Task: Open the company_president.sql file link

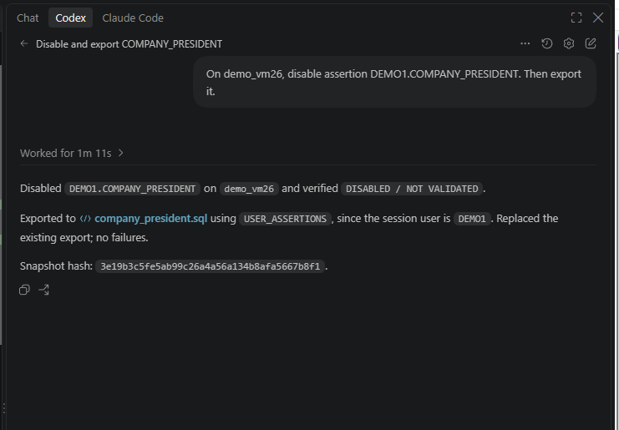Action: 151,219
